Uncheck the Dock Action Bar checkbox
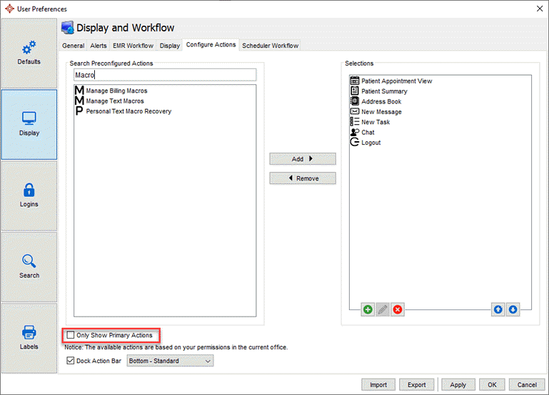549x395 pixels. point(71,361)
